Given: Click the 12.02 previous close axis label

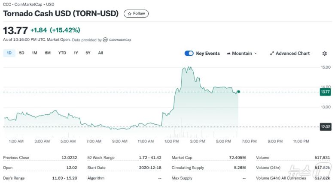Looking at the screenshot, I should point(325,127).
